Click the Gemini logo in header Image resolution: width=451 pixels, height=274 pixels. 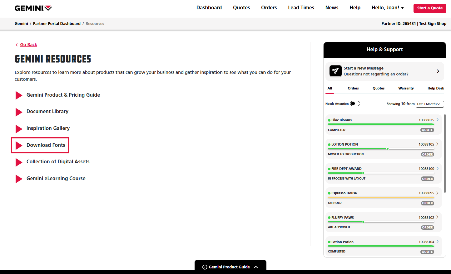click(33, 8)
